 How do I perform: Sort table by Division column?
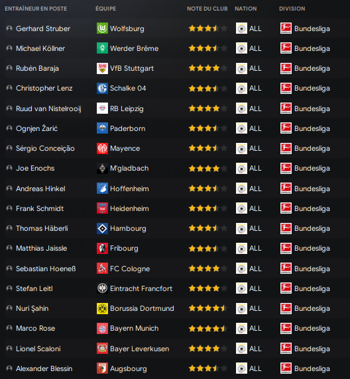[292, 9]
